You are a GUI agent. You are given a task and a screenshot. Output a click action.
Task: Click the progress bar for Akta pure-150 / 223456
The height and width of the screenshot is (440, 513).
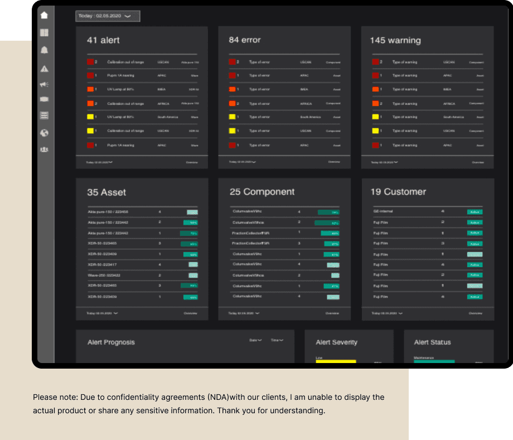tap(192, 212)
